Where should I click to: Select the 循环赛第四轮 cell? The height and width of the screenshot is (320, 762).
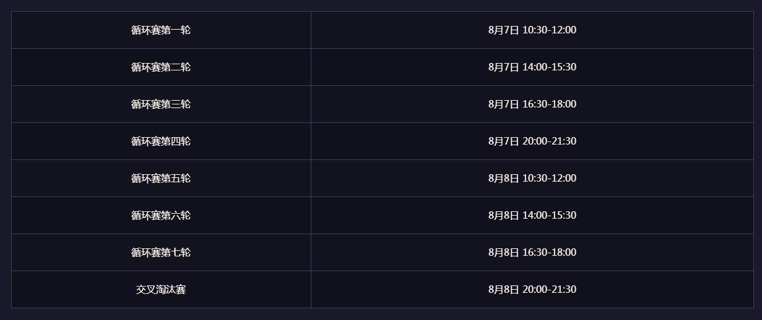tap(161, 141)
